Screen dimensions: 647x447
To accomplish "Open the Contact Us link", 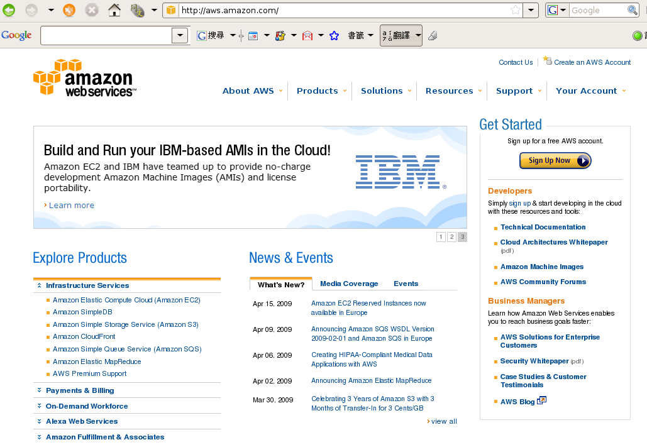I will point(516,62).
